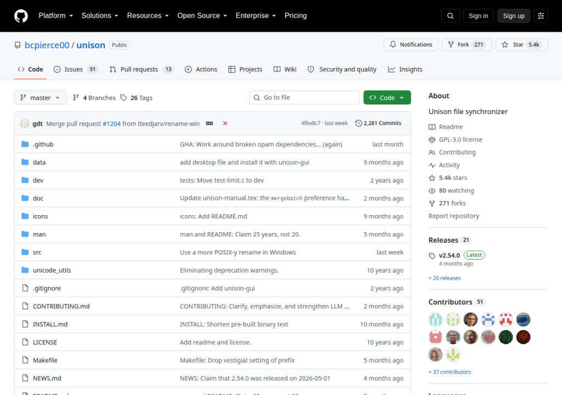
Task: Open commit history via 2,281 Commits
Action: click(x=378, y=123)
